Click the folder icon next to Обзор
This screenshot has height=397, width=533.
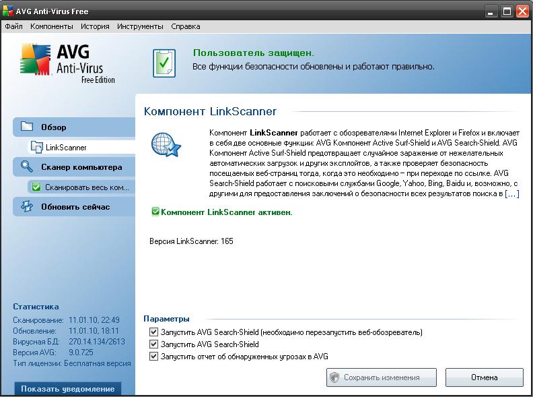27,126
